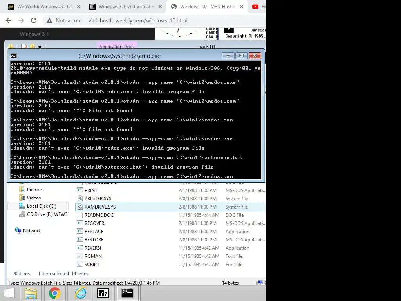Click the REPLACE application icon
This screenshot has height=301, width=401.
(x=80, y=231)
